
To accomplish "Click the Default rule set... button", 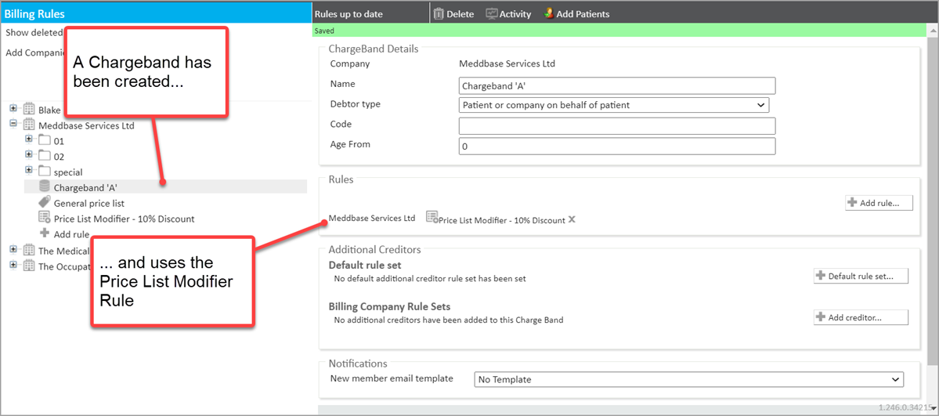I will (x=861, y=276).
